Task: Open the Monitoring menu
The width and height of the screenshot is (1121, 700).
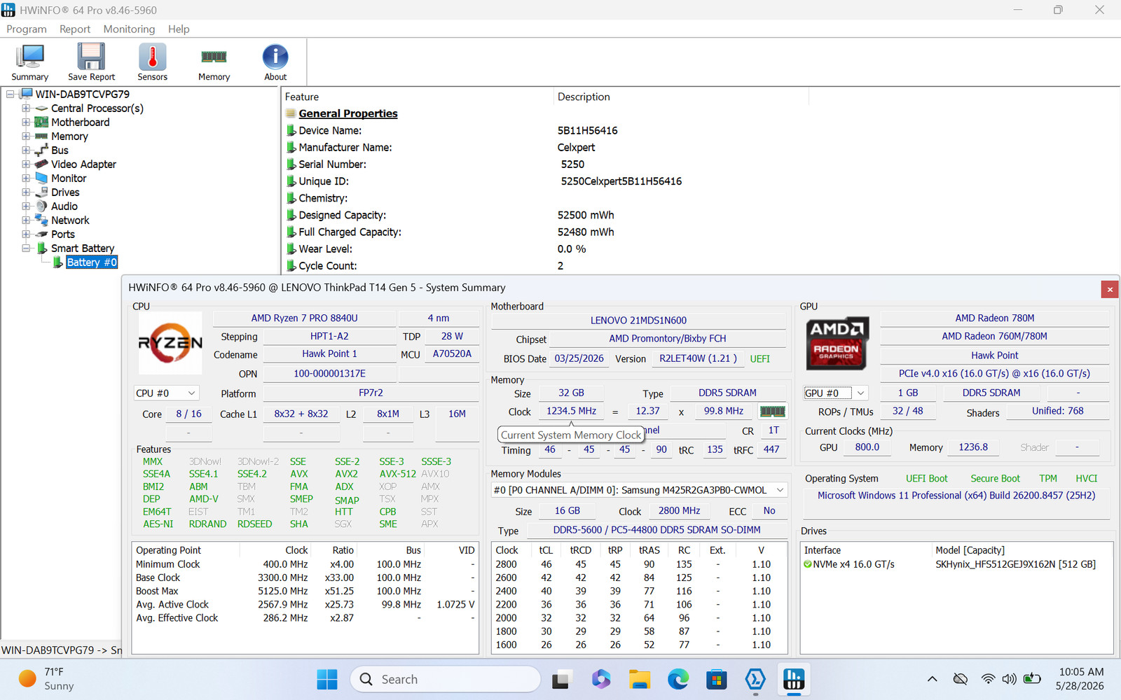Action: pos(129,29)
